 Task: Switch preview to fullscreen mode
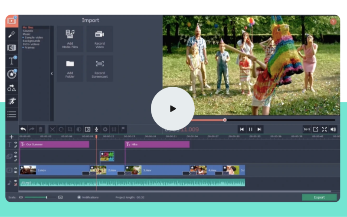click(324, 129)
